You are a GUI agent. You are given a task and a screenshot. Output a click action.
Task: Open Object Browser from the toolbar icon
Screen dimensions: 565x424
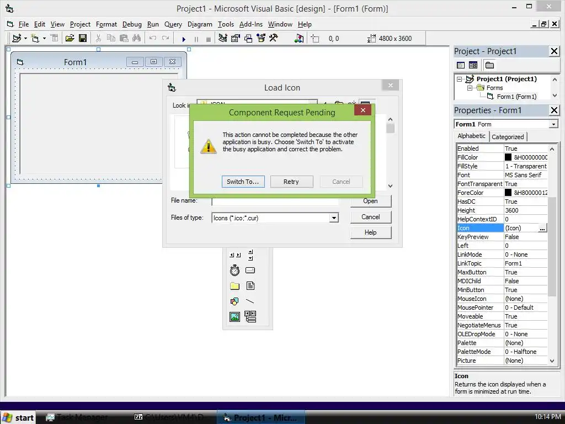pos(261,38)
